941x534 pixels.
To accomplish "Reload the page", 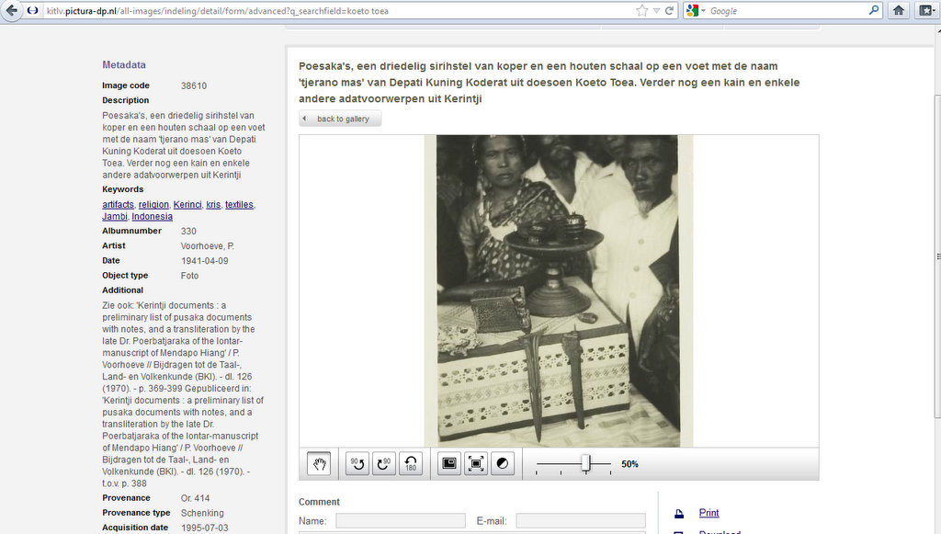I will tap(669, 11).
